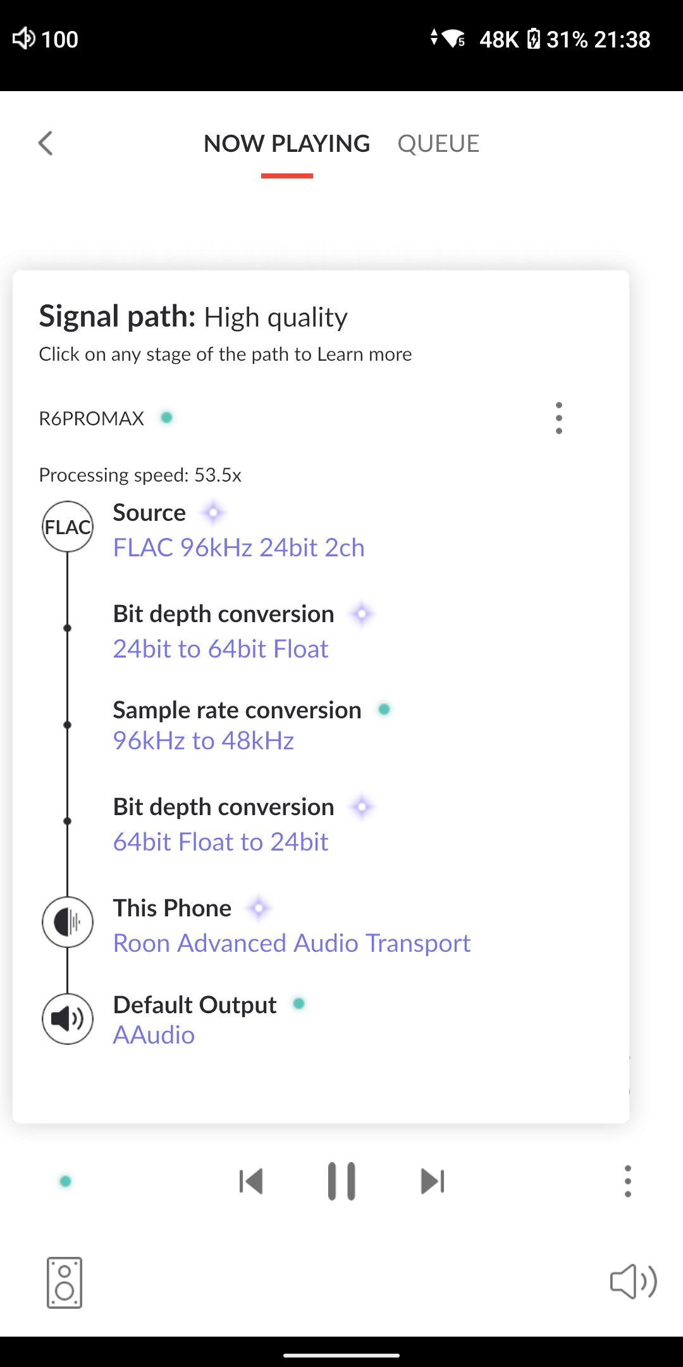Tap the system volume indicator in status bar
The image size is (683, 1367).
[x=46, y=39]
